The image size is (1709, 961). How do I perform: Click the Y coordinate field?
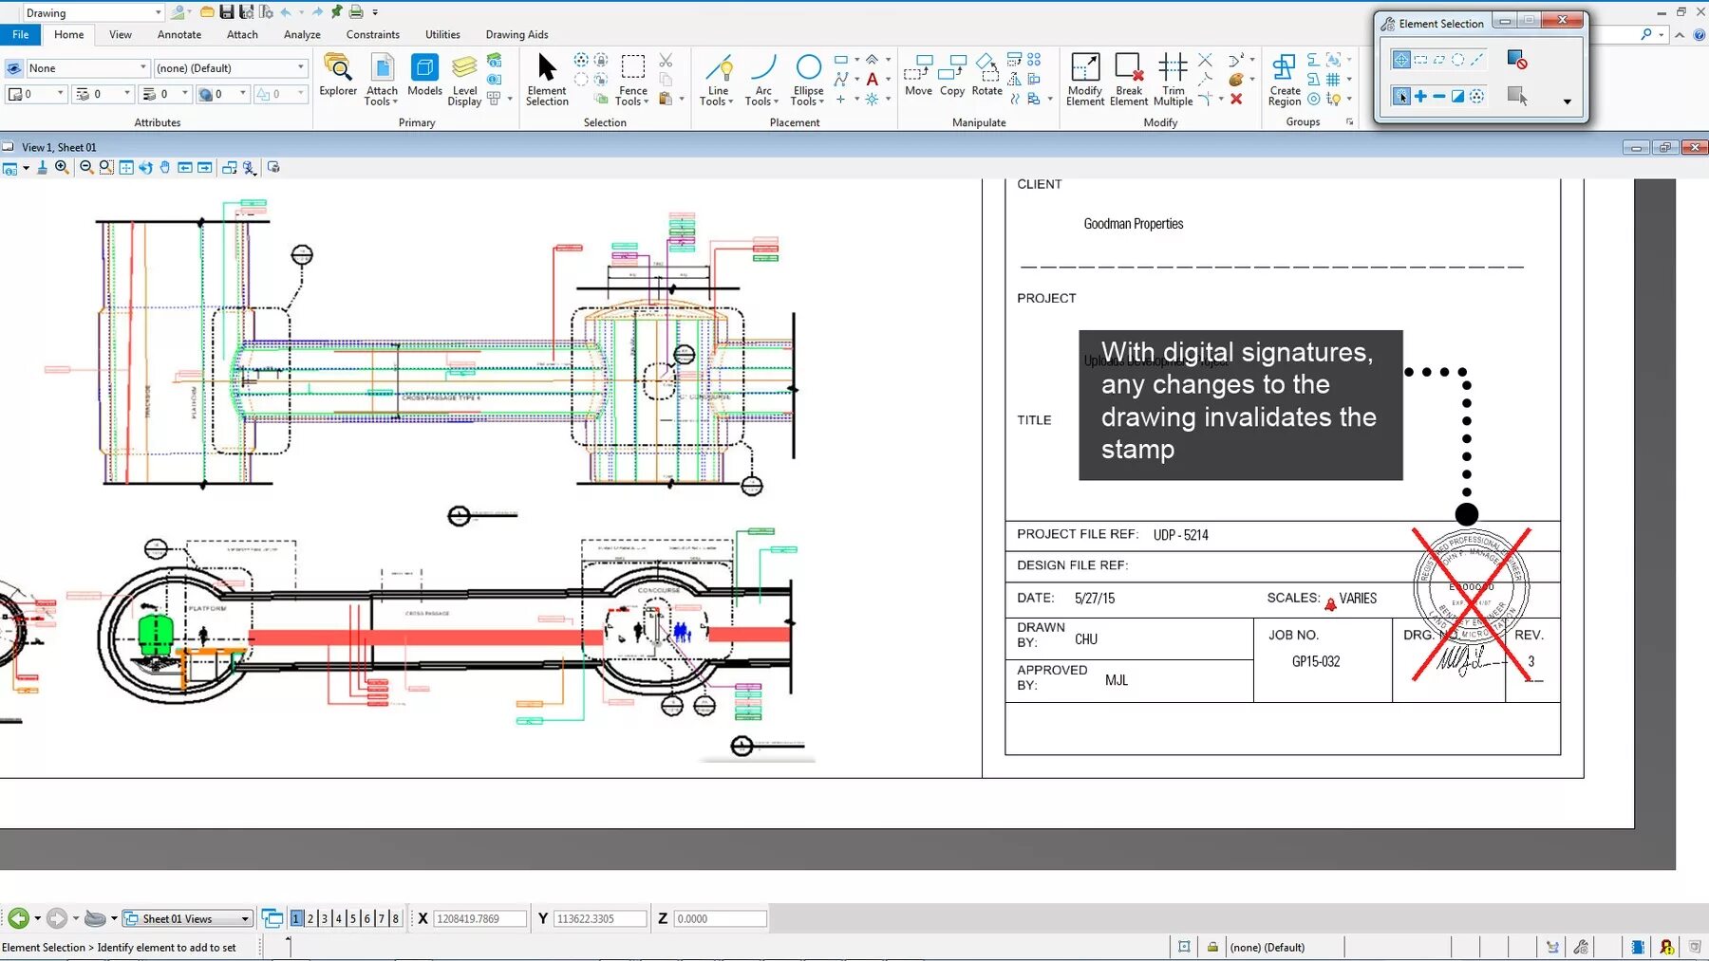600,918
